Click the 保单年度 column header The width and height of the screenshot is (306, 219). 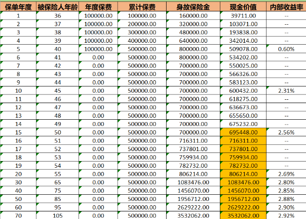pyautogui.click(x=18, y=8)
